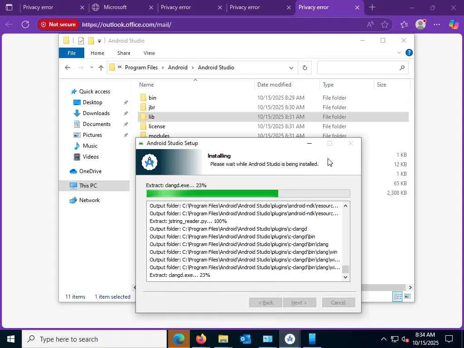This screenshot has width=464, height=348.
Task: Open a new Edge tab
Action: (372, 7)
